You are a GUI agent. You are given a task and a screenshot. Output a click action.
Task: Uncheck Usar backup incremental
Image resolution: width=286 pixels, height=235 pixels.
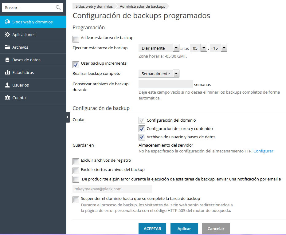(x=76, y=65)
